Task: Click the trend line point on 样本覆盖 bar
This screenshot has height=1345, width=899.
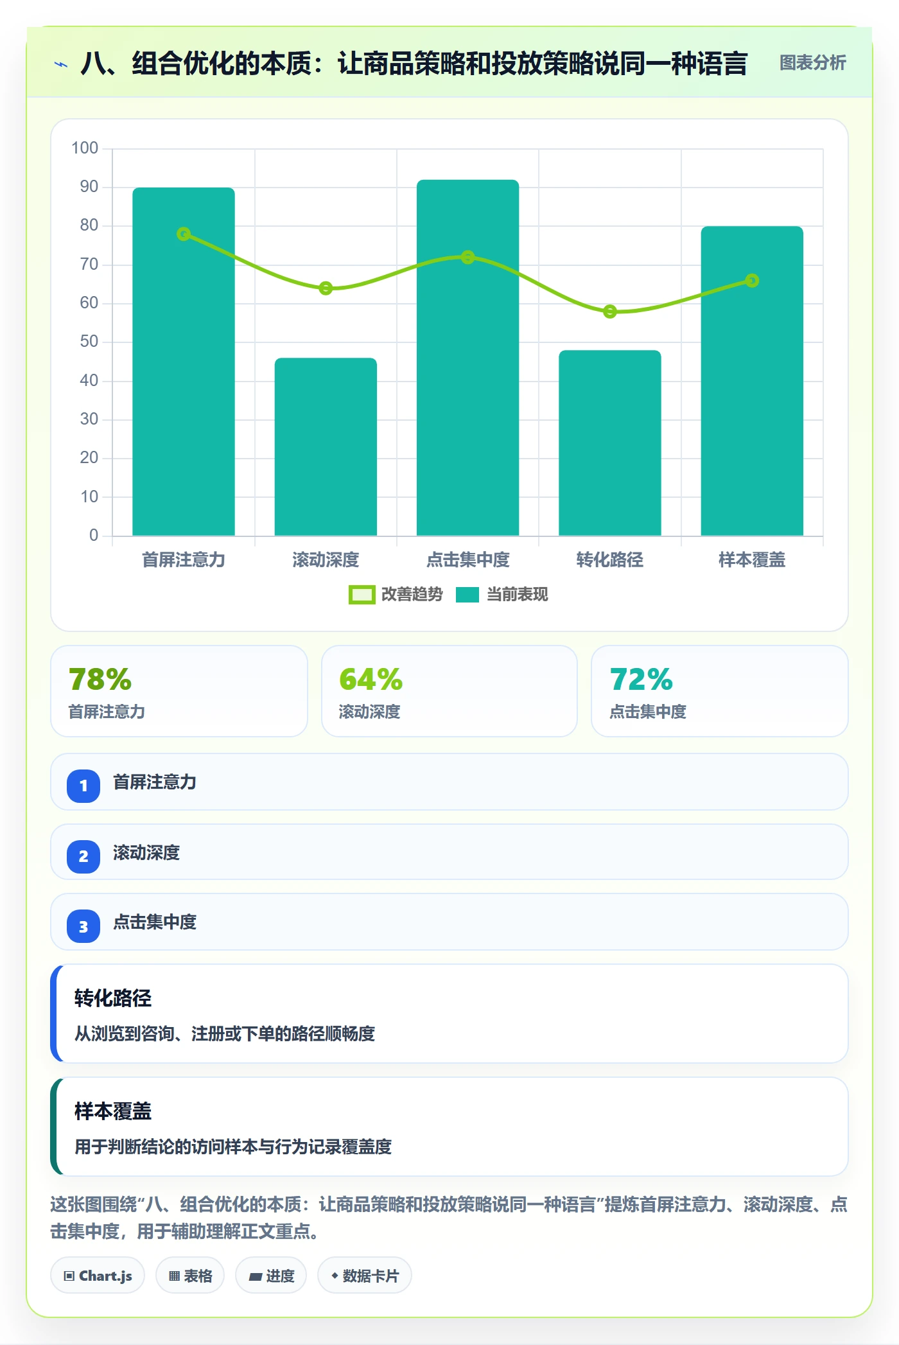Action: tap(752, 281)
